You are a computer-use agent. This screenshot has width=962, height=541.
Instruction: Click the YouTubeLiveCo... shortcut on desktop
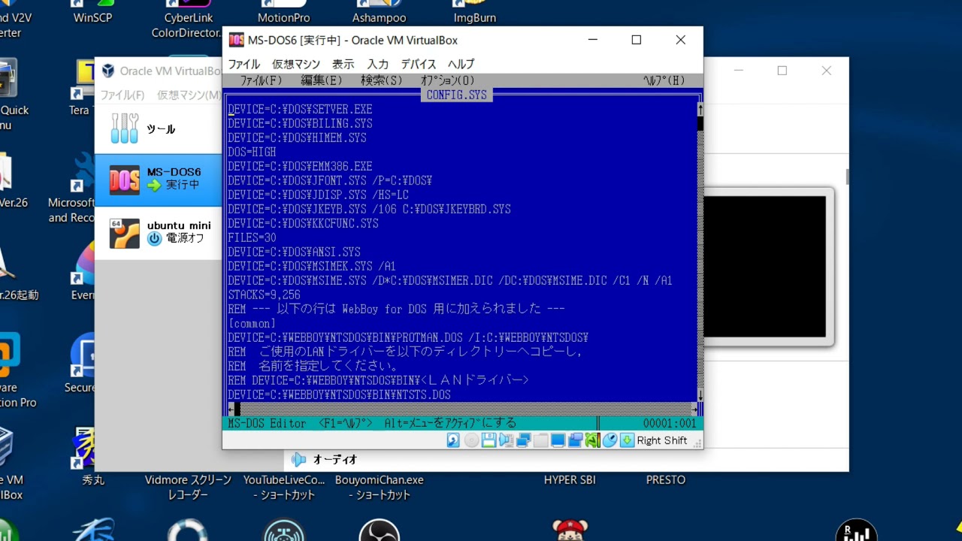(284, 487)
